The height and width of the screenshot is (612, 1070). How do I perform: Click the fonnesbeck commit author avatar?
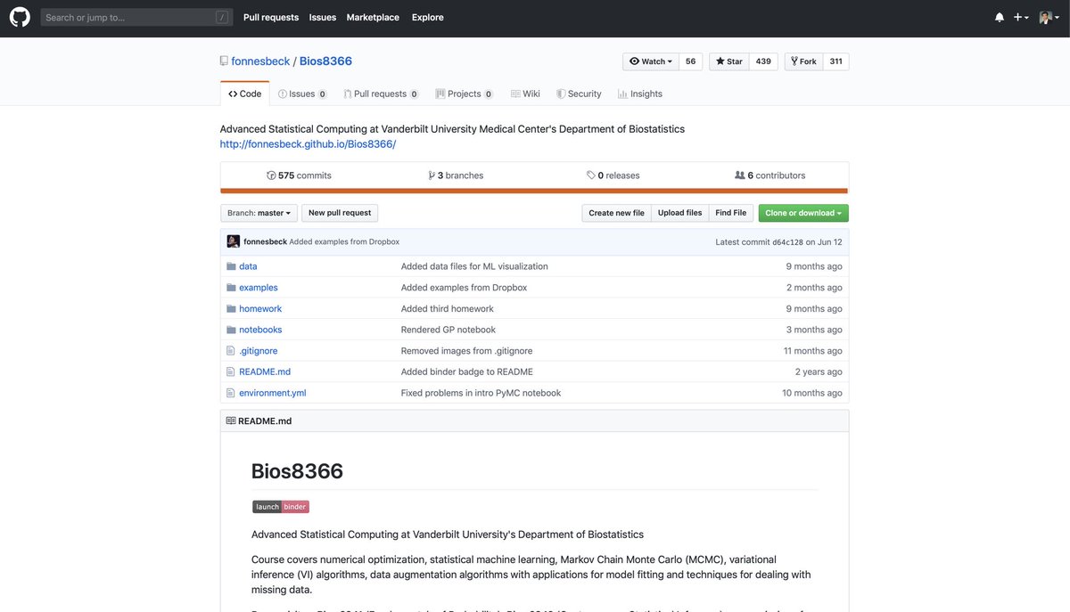point(234,241)
